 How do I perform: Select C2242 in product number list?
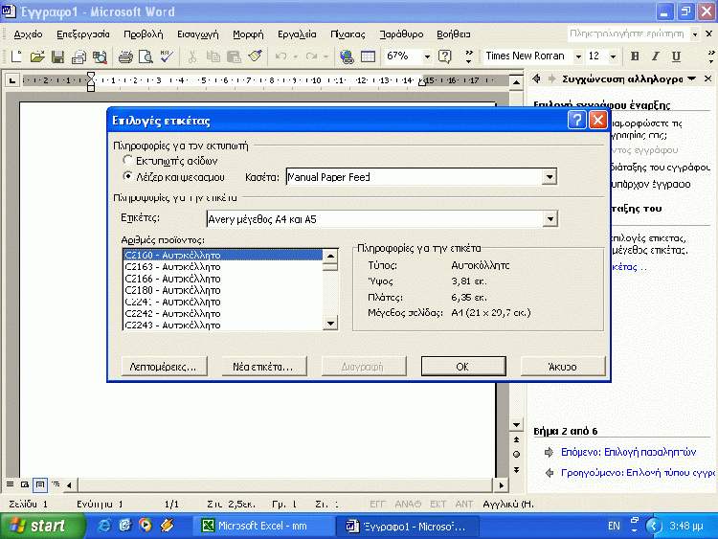pyautogui.click(x=223, y=313)
